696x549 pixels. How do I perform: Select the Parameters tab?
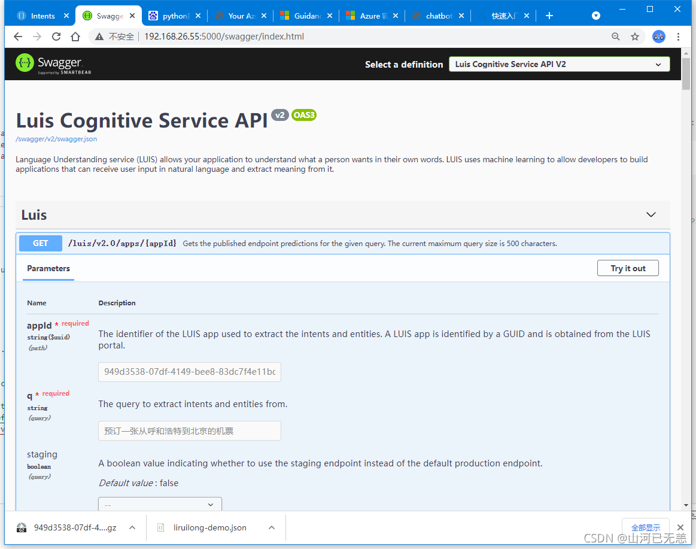click(48, 268)
